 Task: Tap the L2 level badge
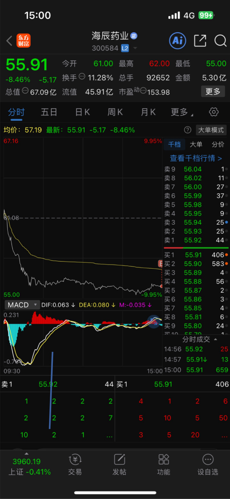[x=125, y=48]
